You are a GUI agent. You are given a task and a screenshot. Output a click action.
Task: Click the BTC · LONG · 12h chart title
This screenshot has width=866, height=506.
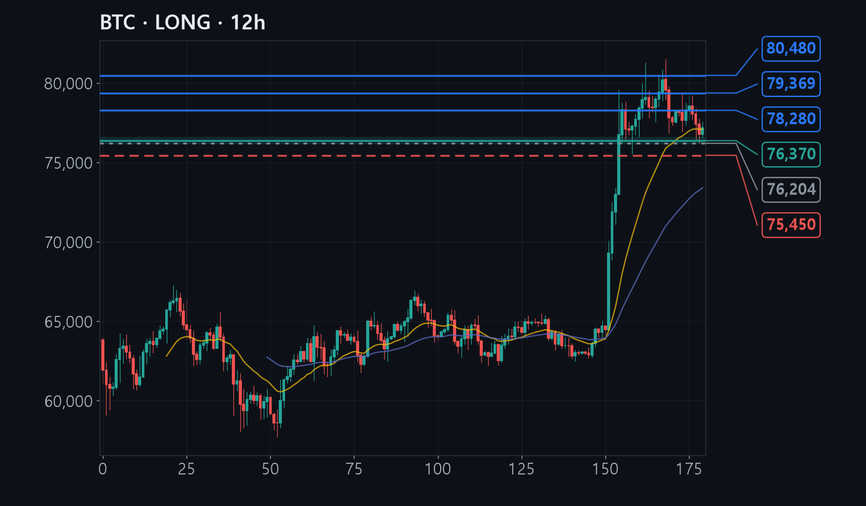[182, 23]
